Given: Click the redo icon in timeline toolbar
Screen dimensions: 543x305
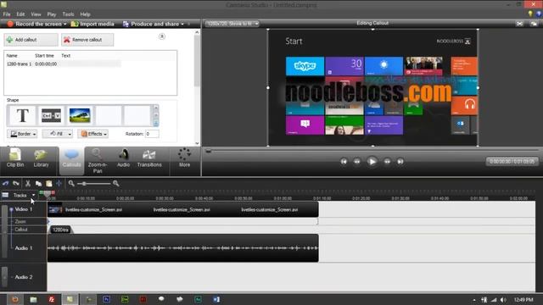Looking at the screenshot, I should click(16, 183).
